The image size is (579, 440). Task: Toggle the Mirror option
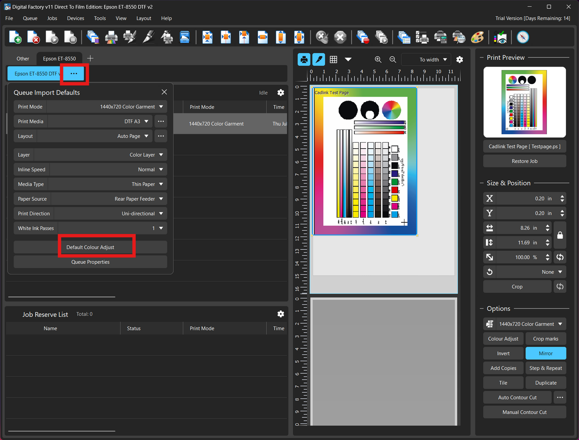[545, 353]
